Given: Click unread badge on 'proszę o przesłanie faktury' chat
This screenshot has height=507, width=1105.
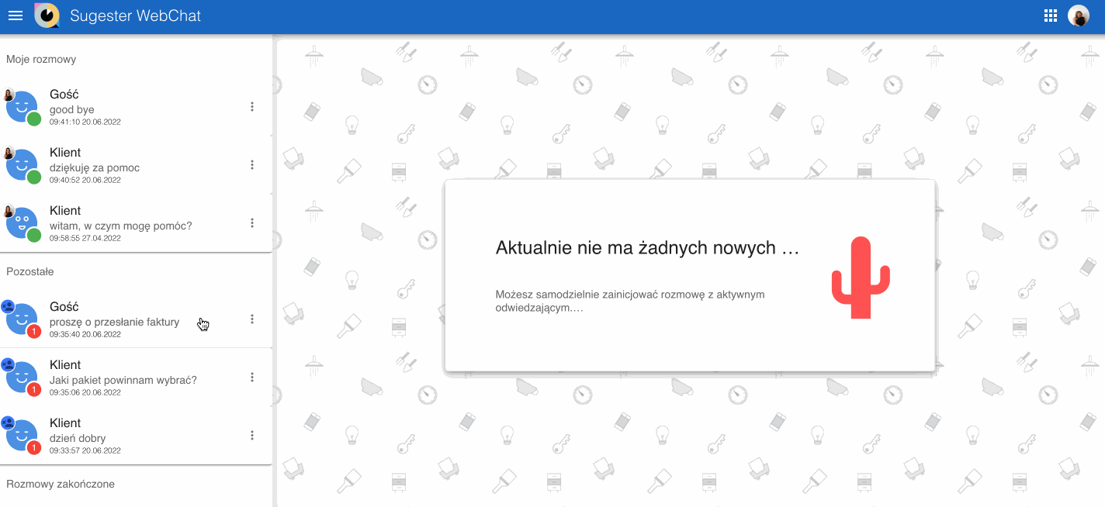Looking at the screenshot, I should click(x=34, y=332).
